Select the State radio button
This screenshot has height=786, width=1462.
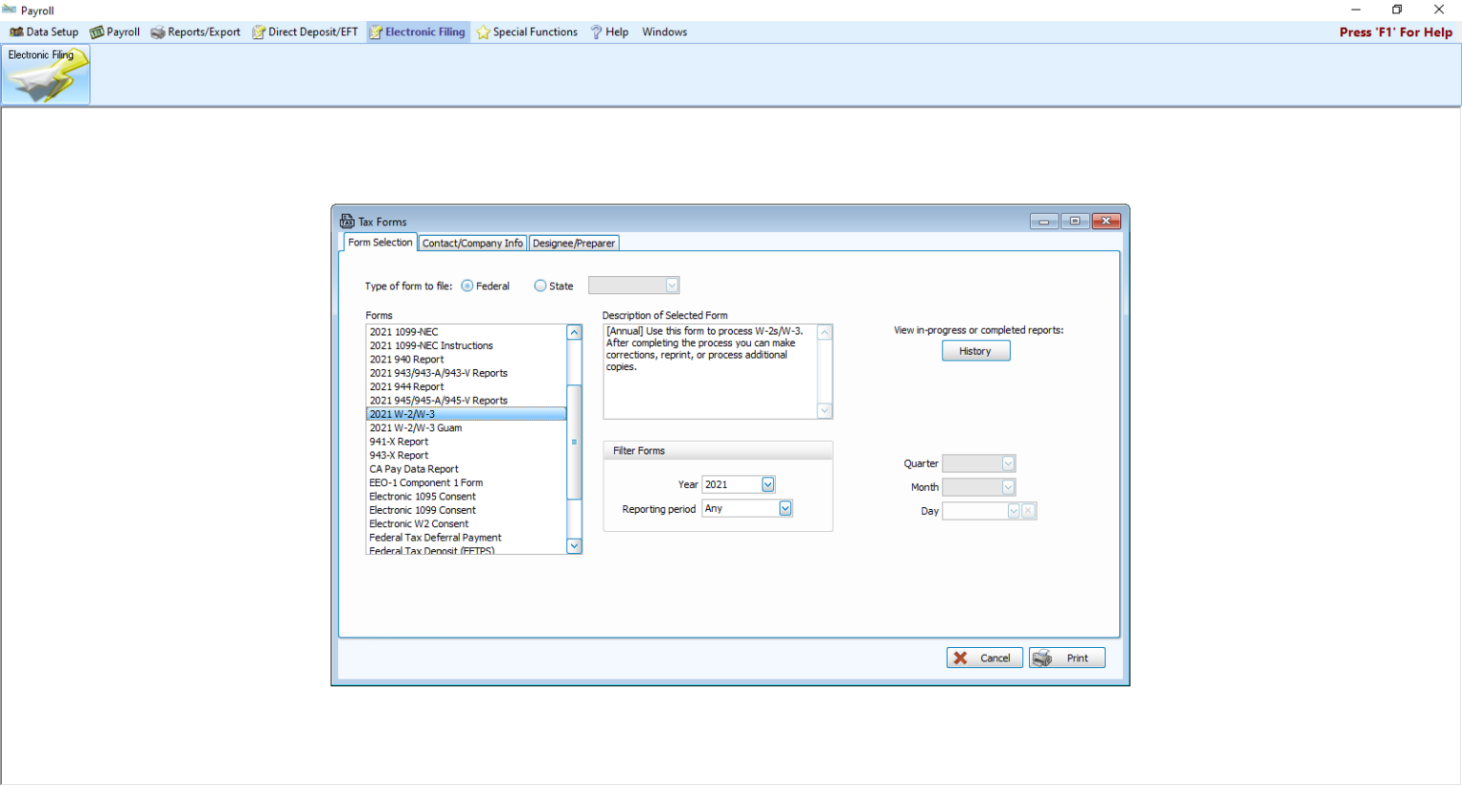pos(541,286)
